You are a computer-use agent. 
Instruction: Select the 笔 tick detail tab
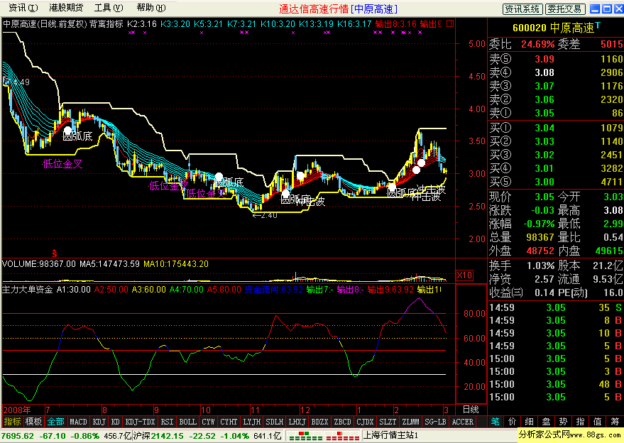(x=495, y=422)
